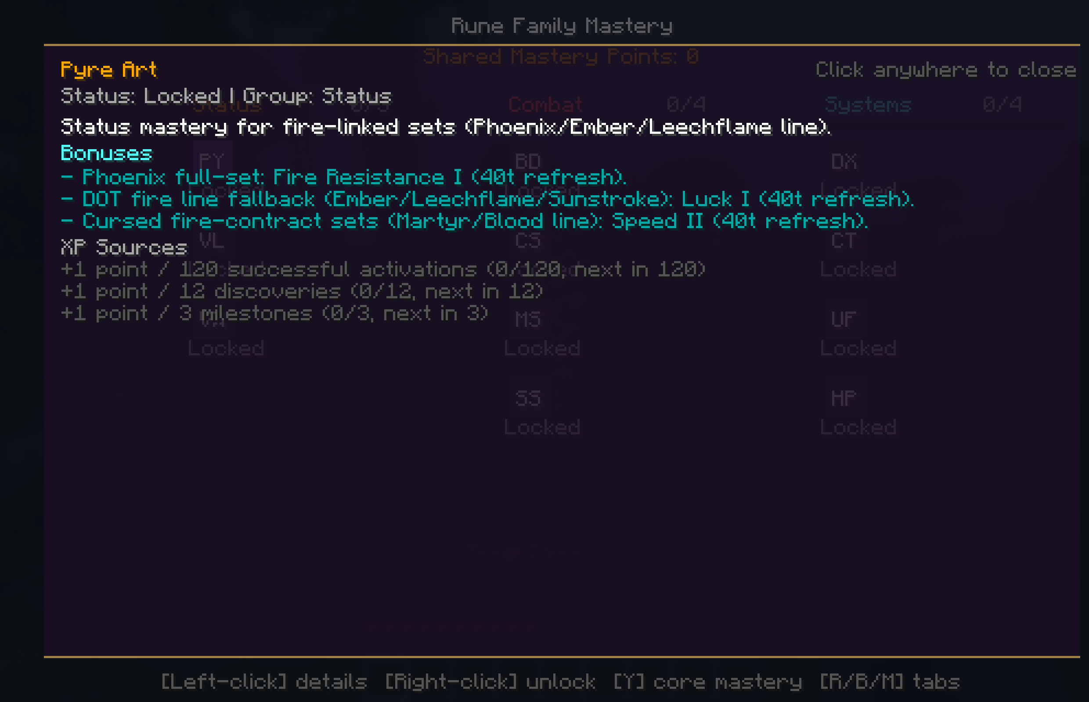Select the HP locked mastery node
Viewport: 1089px width, 702px height.
coord(844,398)
